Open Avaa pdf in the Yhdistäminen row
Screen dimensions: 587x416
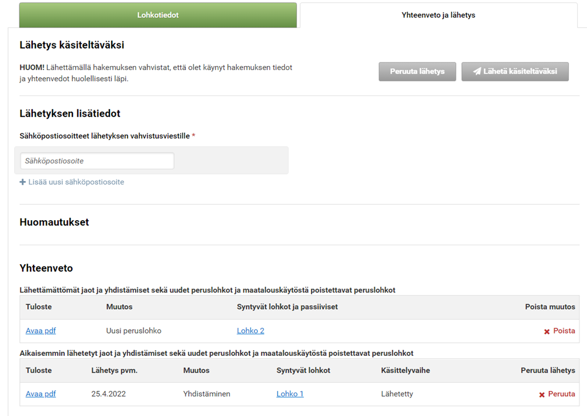(x=41, y=394)
